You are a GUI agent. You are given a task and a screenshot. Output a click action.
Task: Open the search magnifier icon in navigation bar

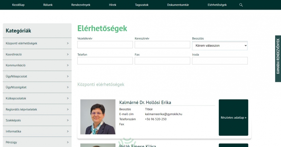click(241, 5)
